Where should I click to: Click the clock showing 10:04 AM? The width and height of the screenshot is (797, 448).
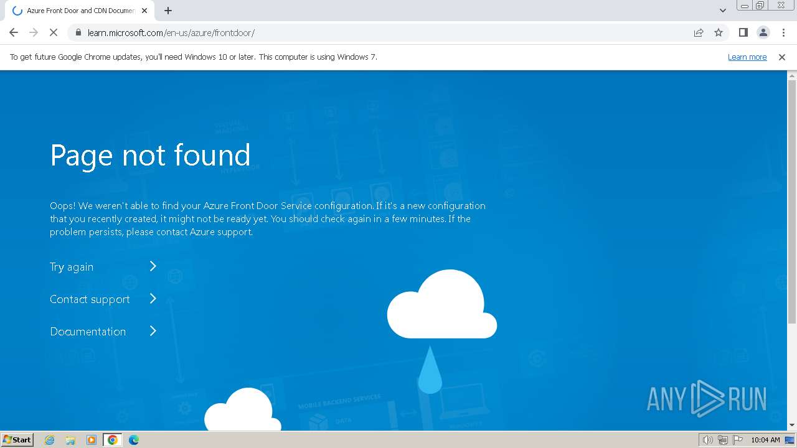tap(765, 440)
